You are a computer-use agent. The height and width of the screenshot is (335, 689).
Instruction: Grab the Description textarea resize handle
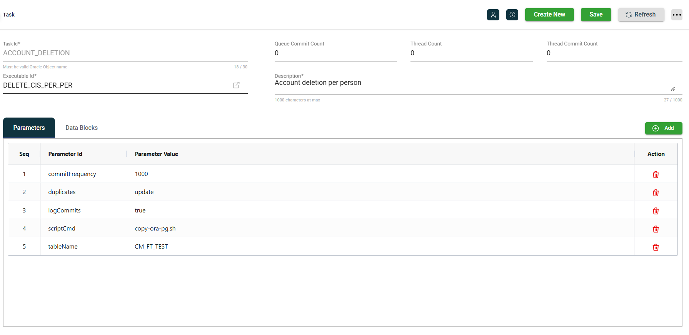pyautogui.click(x=673, y=89)
